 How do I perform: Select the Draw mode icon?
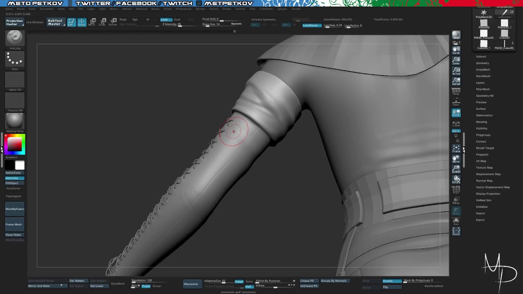point(82,22)
